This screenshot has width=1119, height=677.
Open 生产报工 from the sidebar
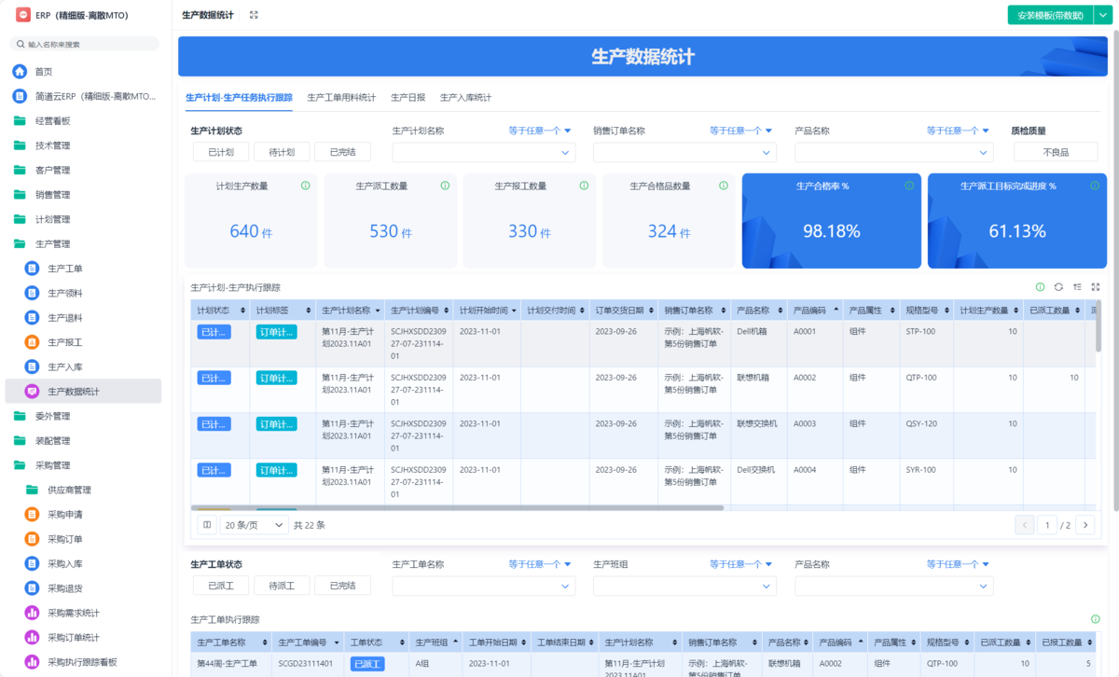[65, 342]
